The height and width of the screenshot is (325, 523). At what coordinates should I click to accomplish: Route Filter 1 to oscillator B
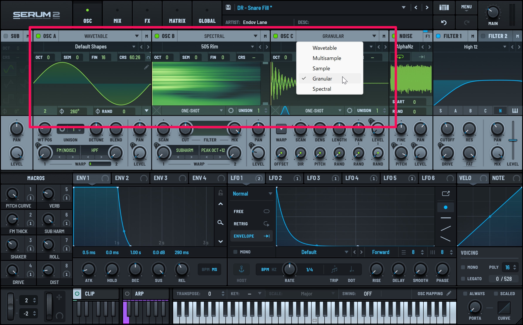coord(470,111)
